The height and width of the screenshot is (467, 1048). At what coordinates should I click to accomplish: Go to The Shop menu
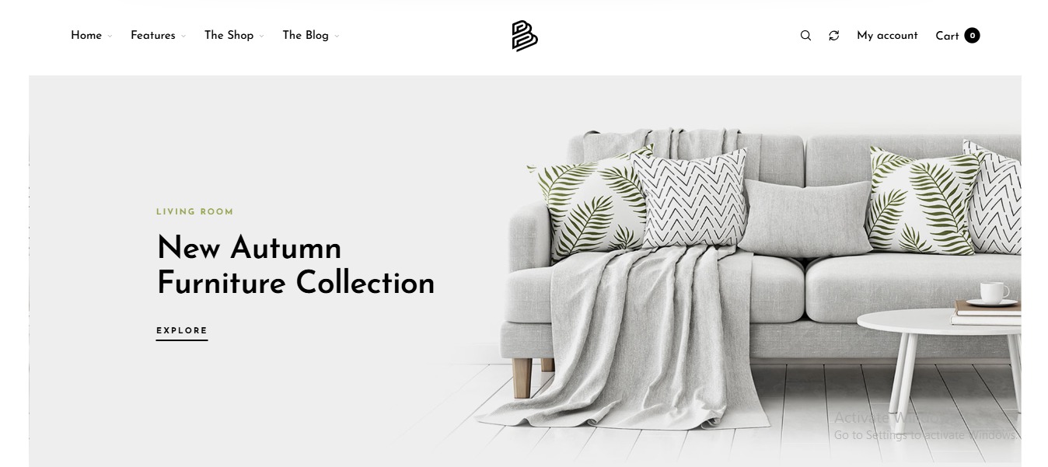coord(229,36)
